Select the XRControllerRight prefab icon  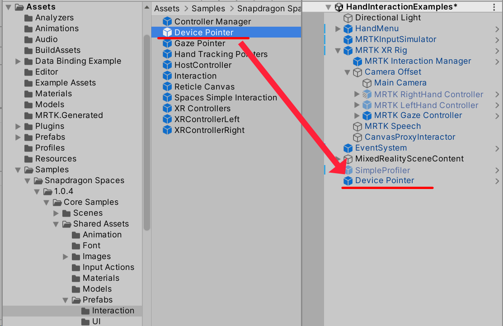pyautogui.click(x=167, y=130)
